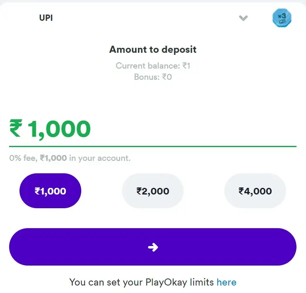Image resolution: width=306 pixels, height=293 pixels.
Task: Click the "in your account" text
Action: pyautogui.click(x=100, y=158)
